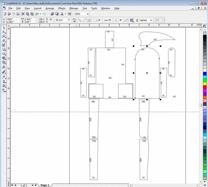Click the New document icon
Screen dimensions: 208x187
(x=3, y=14)
